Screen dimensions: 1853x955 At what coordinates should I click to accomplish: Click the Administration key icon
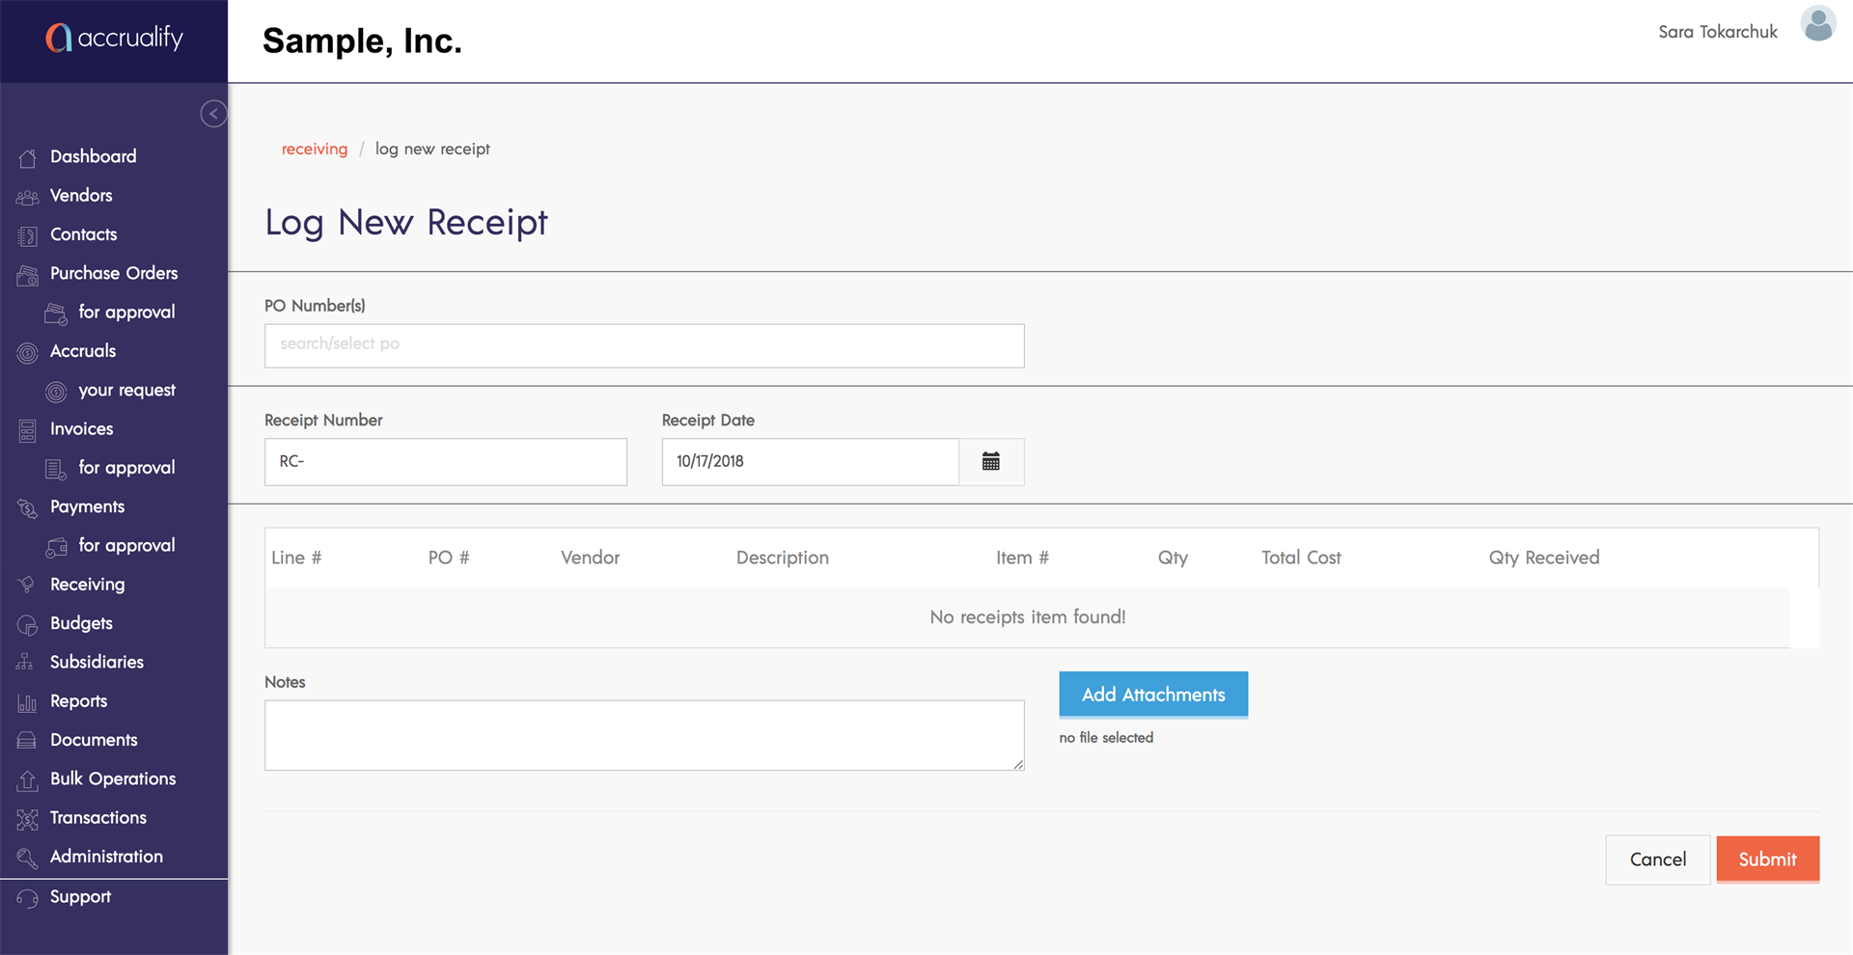coord(27,858)
